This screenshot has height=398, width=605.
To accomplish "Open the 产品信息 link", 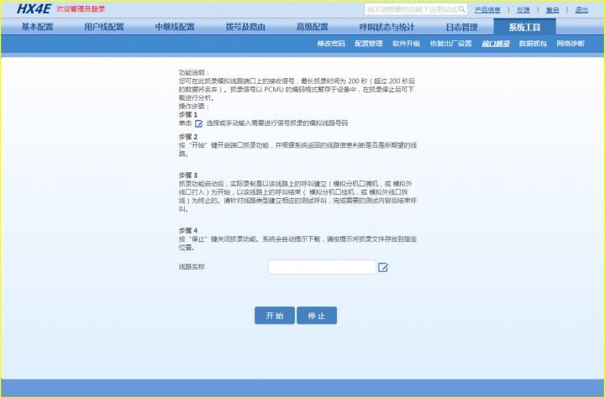I will coord(487,10).
